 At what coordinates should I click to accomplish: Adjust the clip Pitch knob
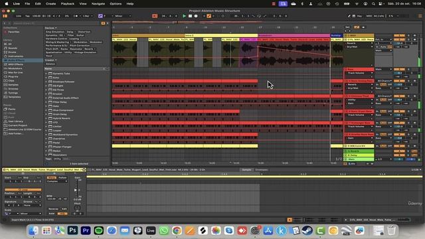77,208
